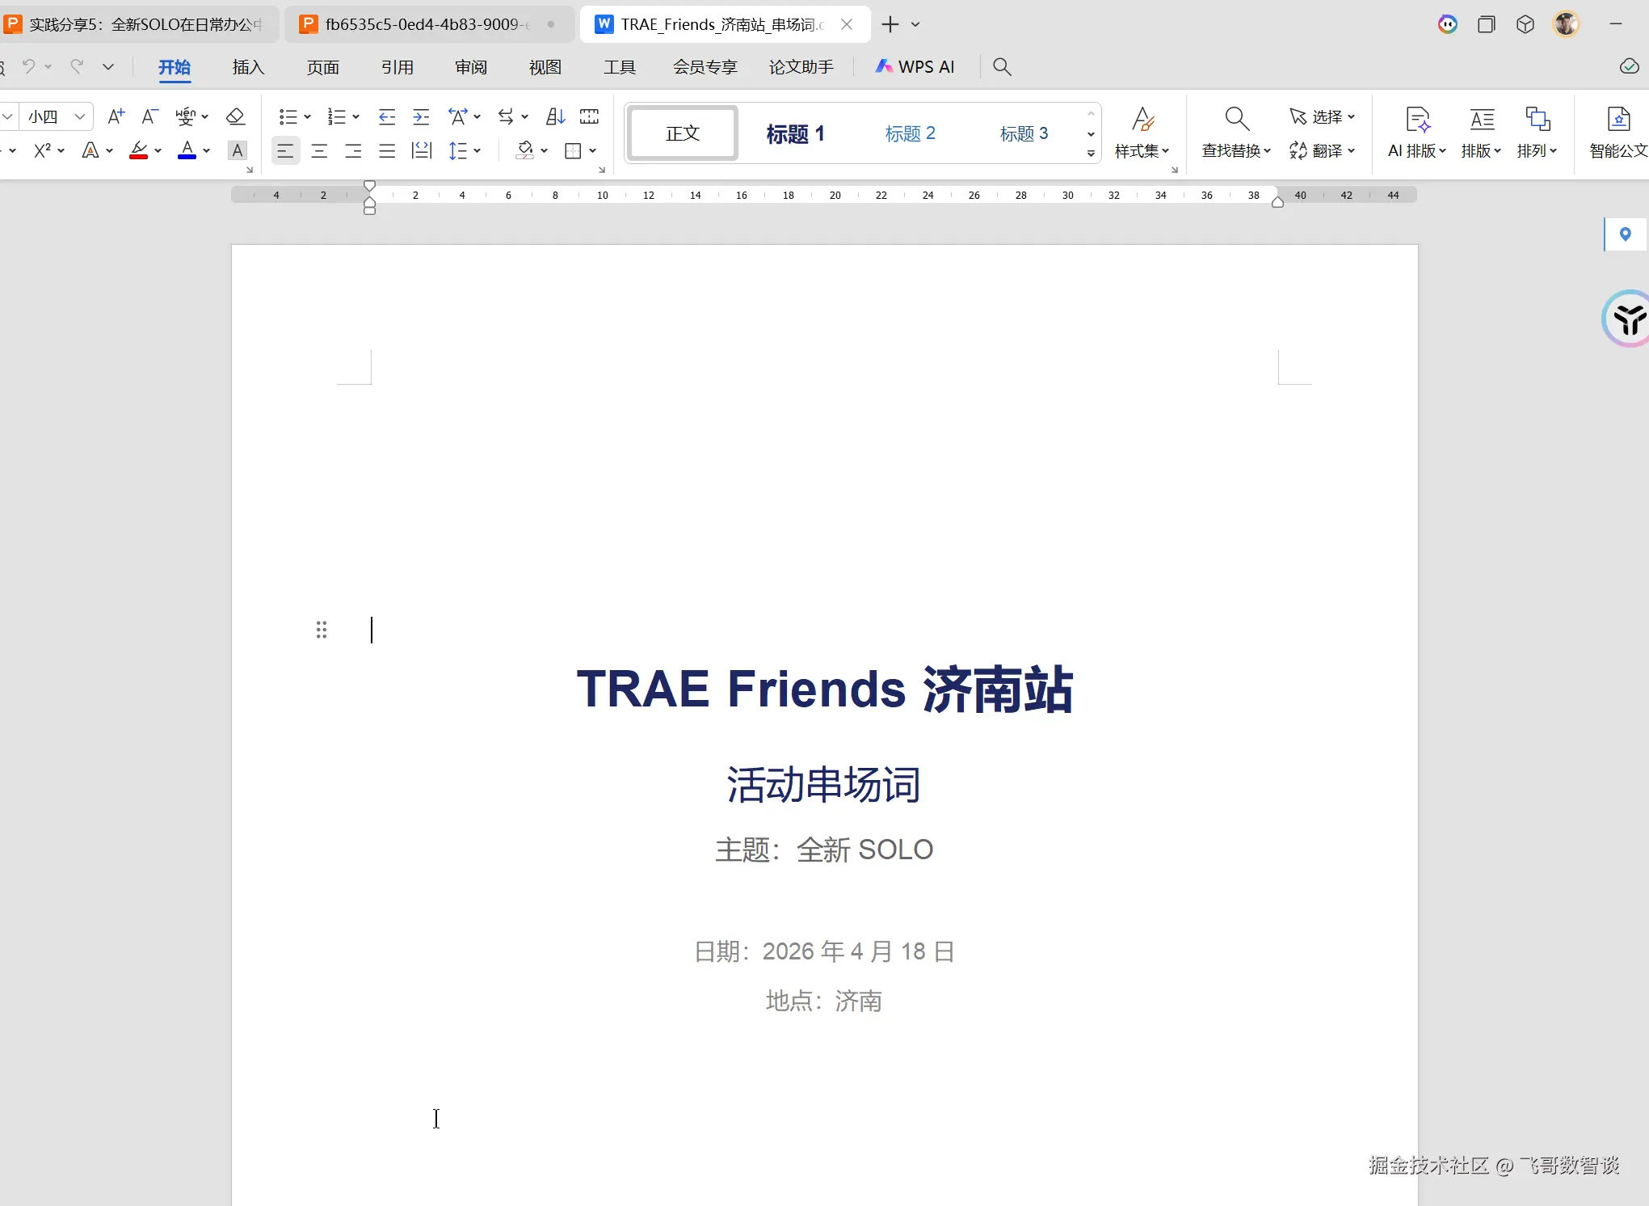
Task: Expand the styles gallery list
Action: click(1091, 154)
